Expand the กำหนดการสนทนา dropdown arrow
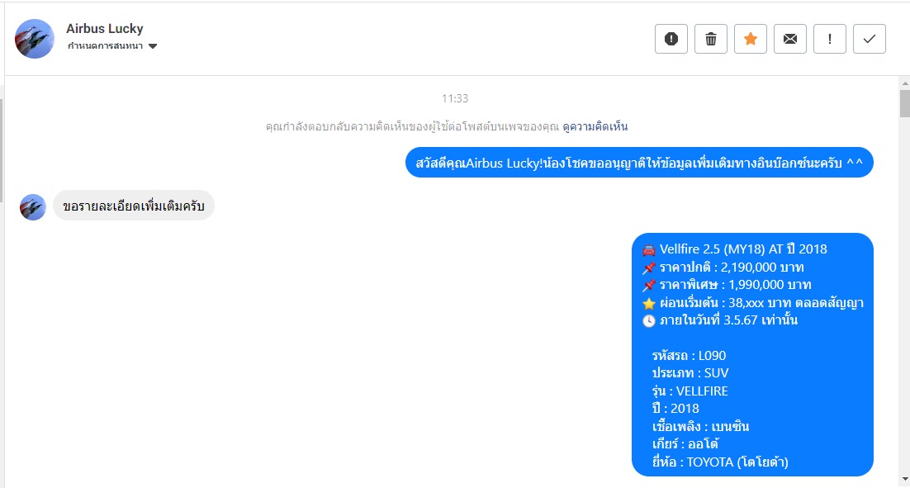 [153, 46]
